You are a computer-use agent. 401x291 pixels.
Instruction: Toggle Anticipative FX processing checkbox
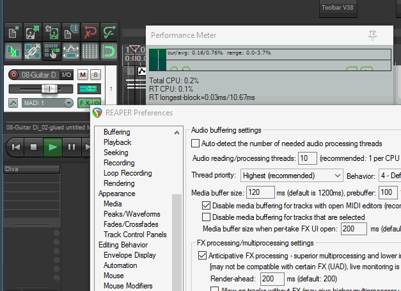tap(202, 256)
